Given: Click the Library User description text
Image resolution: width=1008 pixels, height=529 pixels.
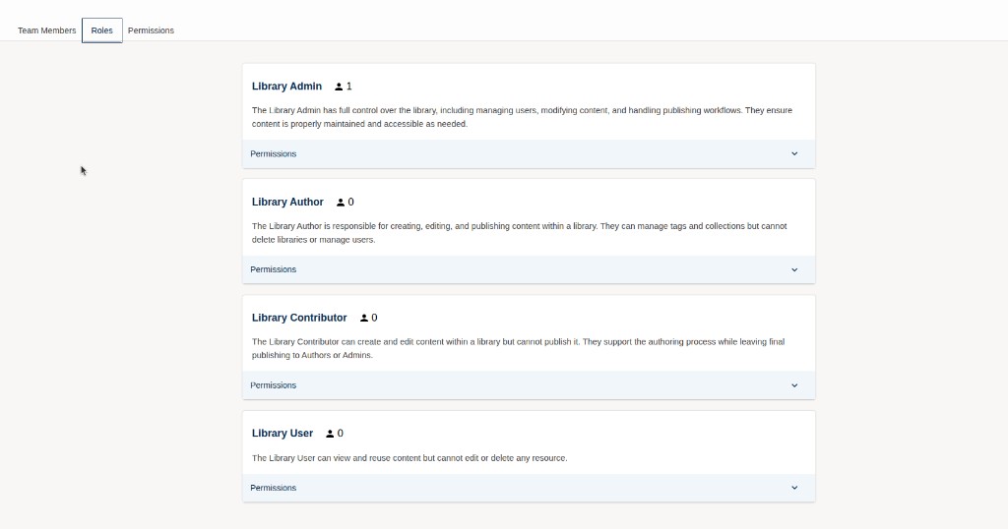Looking at the screenshot, I should click(409, 458).
